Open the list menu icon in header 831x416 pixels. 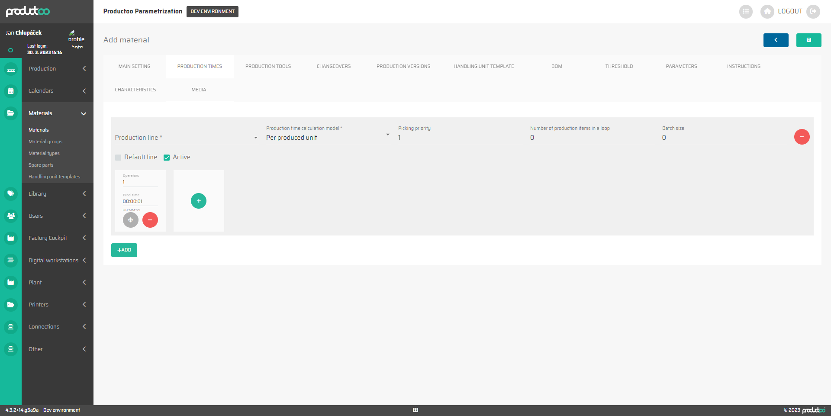746,11
